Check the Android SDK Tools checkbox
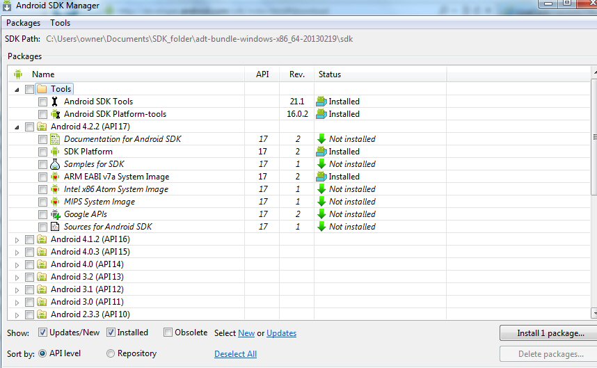597x368 pixels. click(x=42, y=102)
